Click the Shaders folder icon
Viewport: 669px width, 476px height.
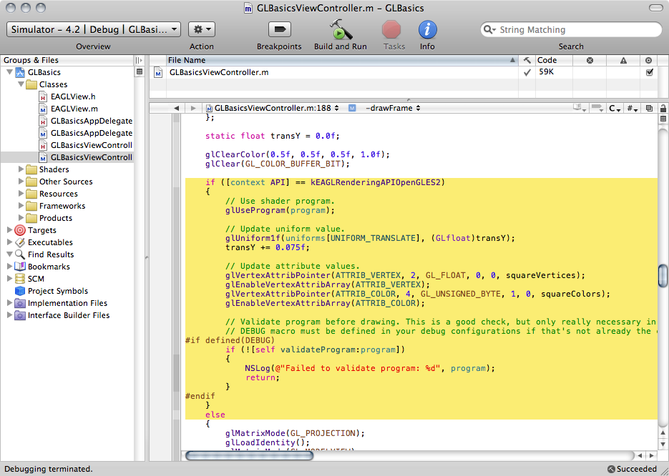pos(31,169)
